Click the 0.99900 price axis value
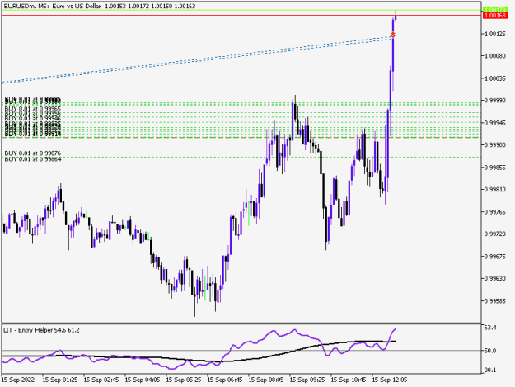Viewport: 515px width, 387px height. (x=495, y=145)
